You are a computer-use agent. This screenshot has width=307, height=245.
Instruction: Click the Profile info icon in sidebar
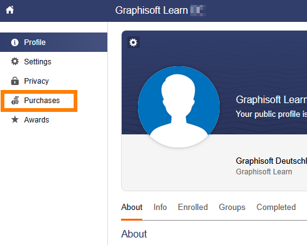coord(15,42)
